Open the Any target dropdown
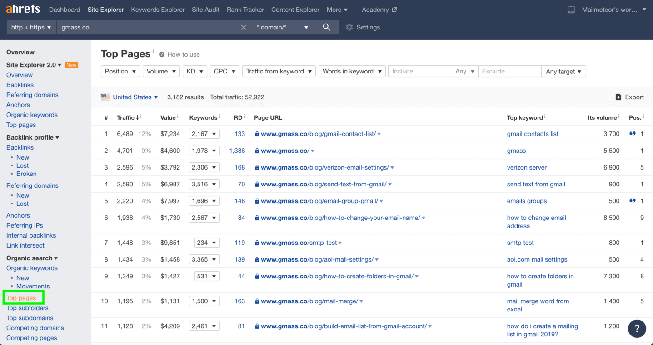The height and width of the screenshot is (345, 653). click(563, 71)
